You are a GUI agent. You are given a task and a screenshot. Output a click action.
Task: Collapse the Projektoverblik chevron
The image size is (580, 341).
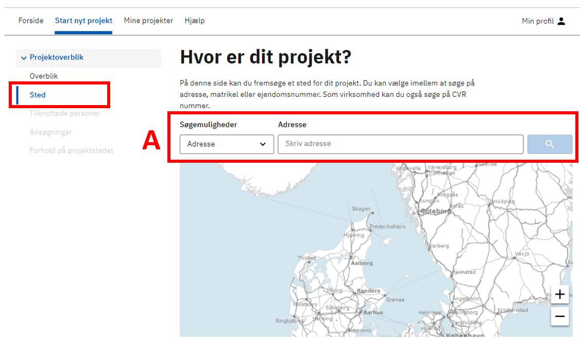[24, 58]
